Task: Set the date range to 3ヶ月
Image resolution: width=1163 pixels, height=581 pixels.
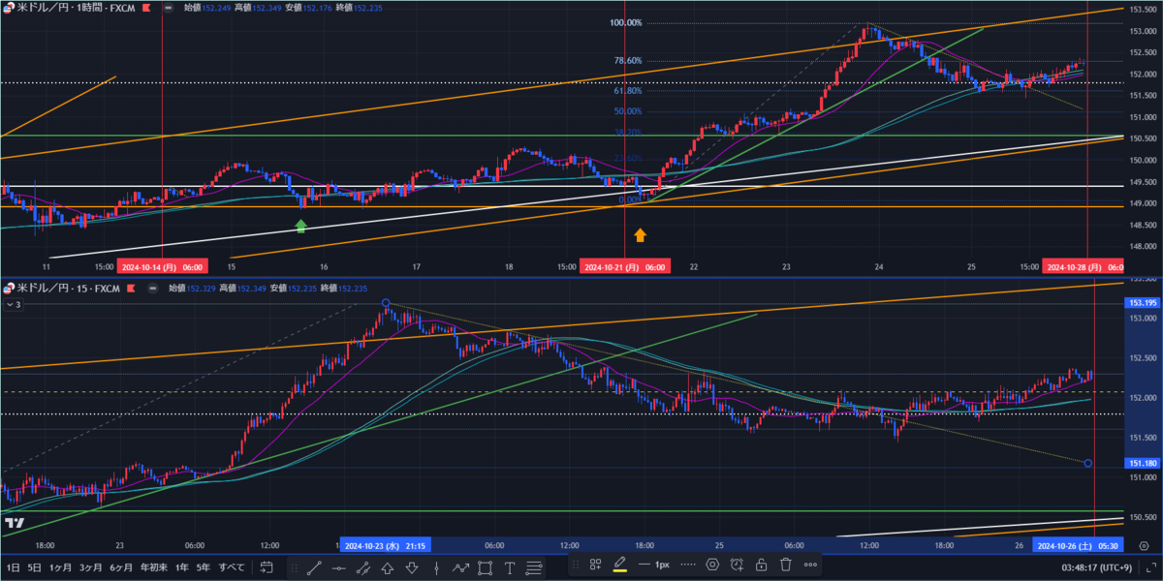Action: pyautogui.click(x=91, y=567)
